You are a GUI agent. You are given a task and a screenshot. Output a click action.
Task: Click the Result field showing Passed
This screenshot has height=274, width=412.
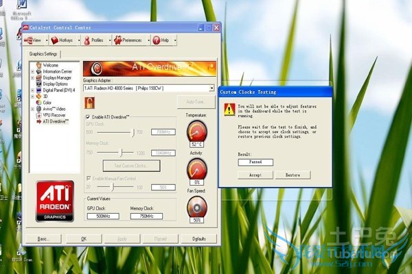(x=255, y=162)
